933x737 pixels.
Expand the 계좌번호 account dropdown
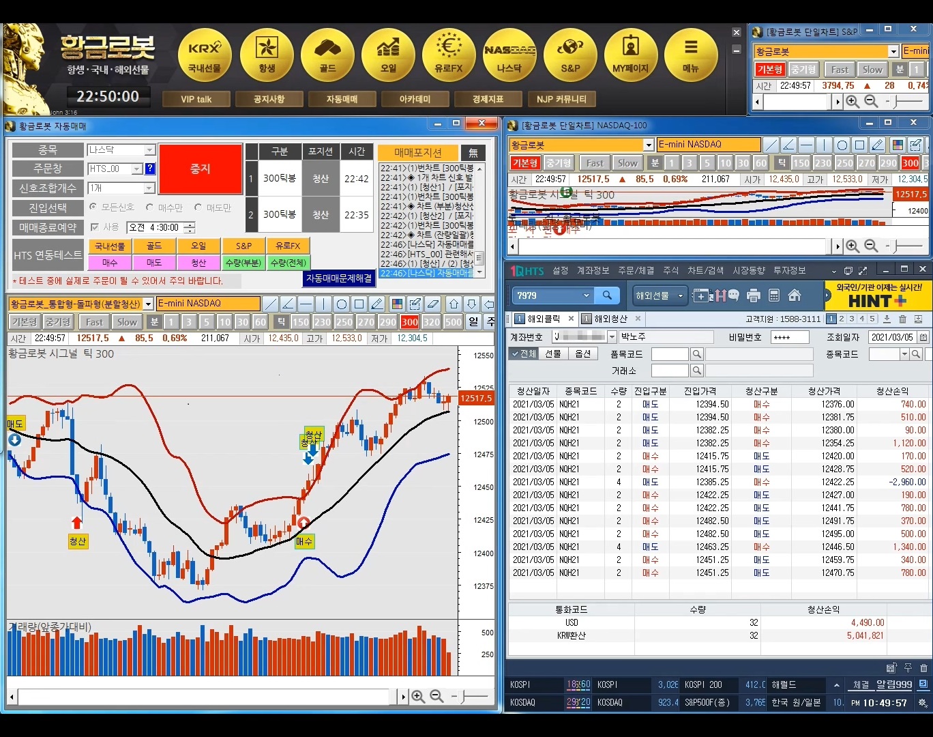pos(612,337)
